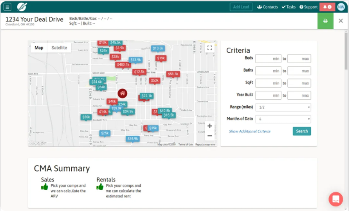Select the $34.9k marker near Prince Ave
This screenshot has width=349, height=211.
pos(133,139)
